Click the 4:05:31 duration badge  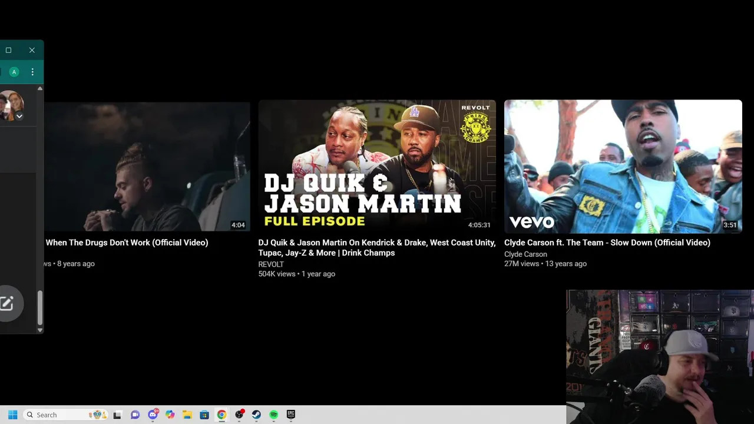[x=479, y=225]
